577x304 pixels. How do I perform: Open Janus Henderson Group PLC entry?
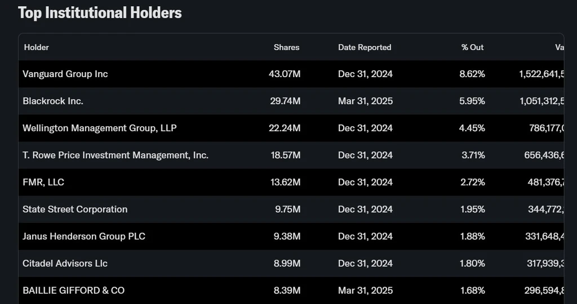[84, 236]
